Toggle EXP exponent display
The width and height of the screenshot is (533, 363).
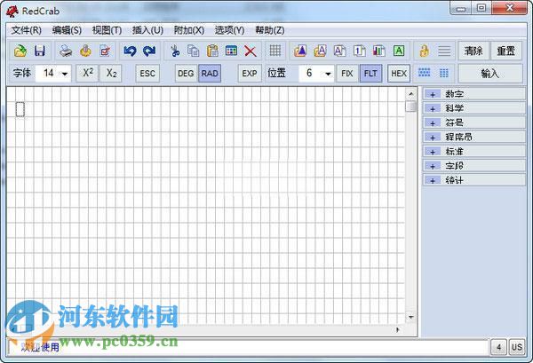click(250, 74)
